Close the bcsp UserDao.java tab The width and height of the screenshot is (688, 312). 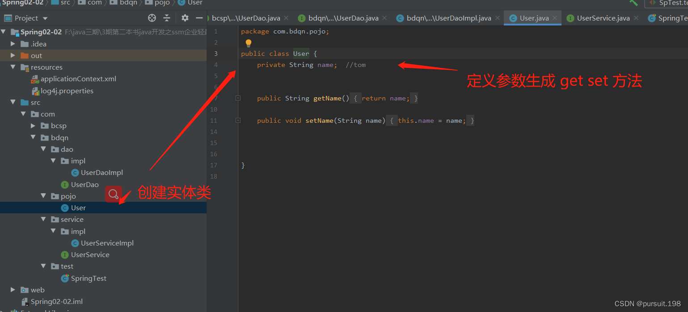pyautogui.click(x=287, y=18)
